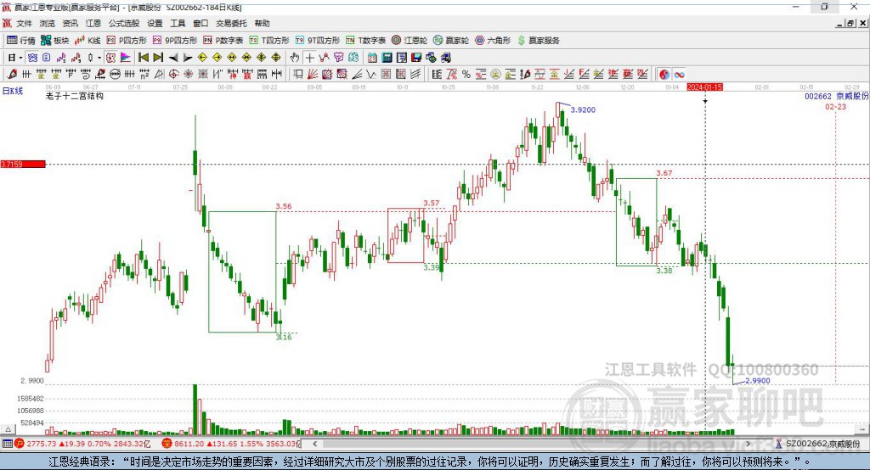Open the 9P四方形 tool
870x470 pixels.
175,41
